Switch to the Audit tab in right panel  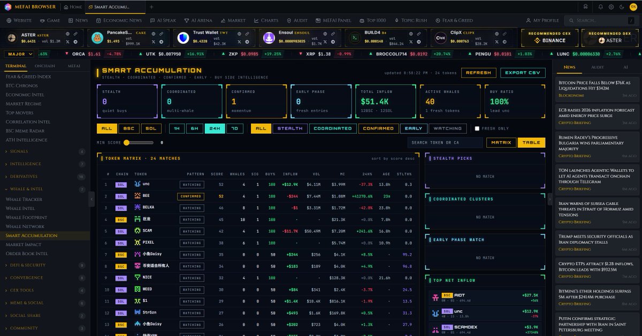tap(597, 67)
